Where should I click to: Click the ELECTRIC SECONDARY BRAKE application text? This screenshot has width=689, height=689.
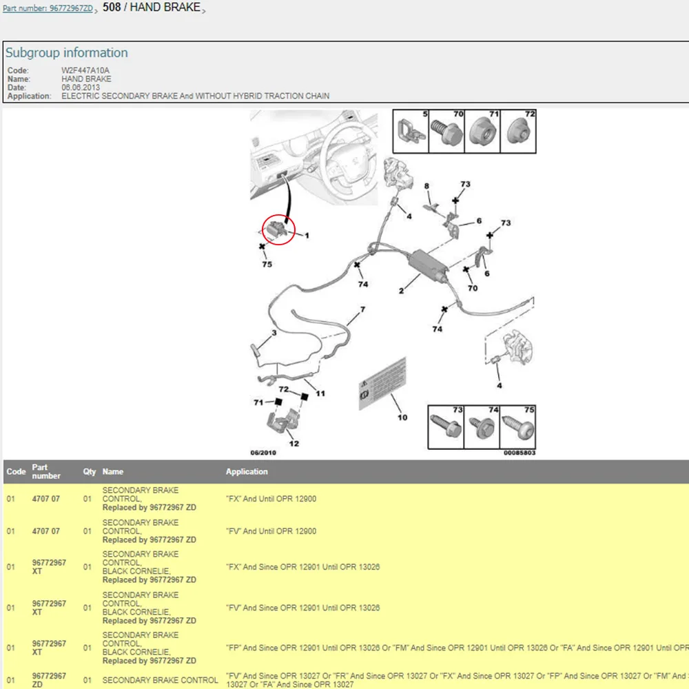195,96
